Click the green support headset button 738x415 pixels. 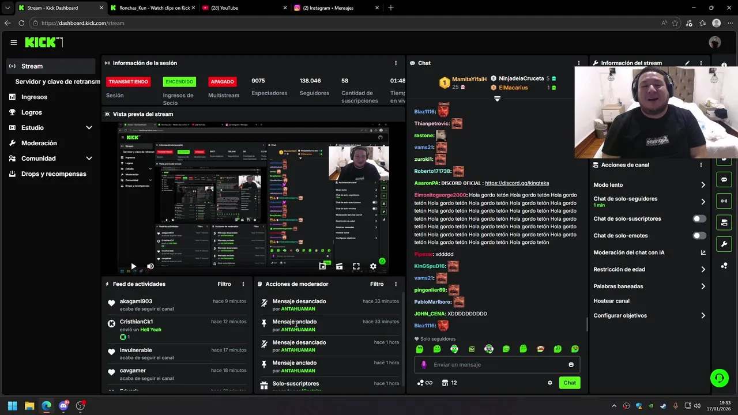point(719,378)
